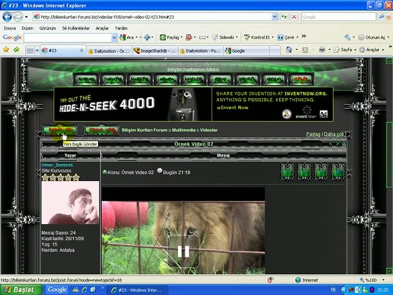393x295 pixels.
Task: Open the Sık Kullanılanlar menu
Action: pos(76,28)
